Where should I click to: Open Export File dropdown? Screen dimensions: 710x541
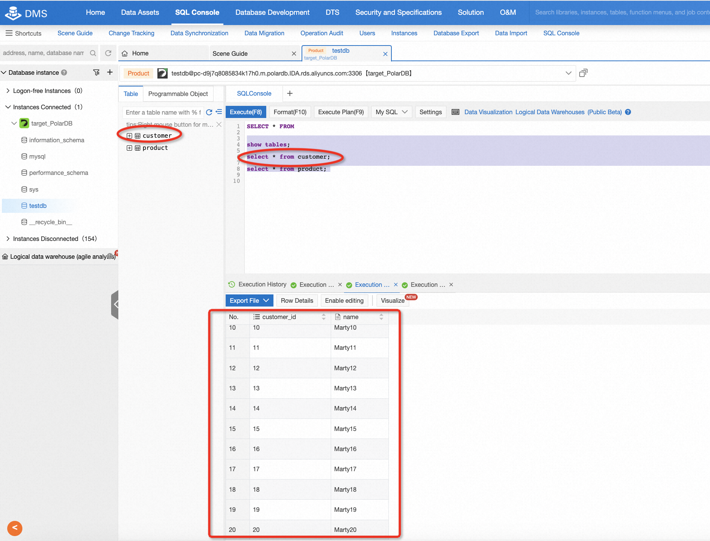tap(250, 300)
